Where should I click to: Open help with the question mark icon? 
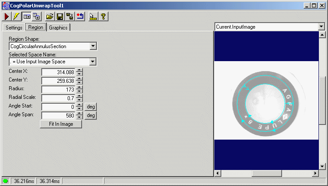(x=103, y=16)
